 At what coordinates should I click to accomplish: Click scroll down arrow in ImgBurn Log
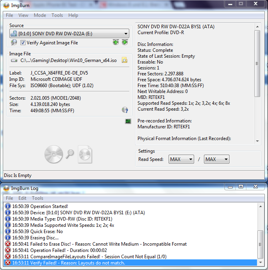(x=261, y=263)
